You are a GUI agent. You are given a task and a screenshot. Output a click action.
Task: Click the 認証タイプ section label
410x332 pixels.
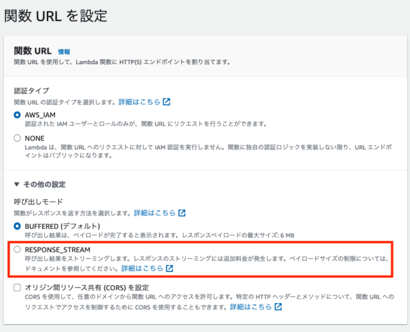pyautogui.click(x=31, y=91)
